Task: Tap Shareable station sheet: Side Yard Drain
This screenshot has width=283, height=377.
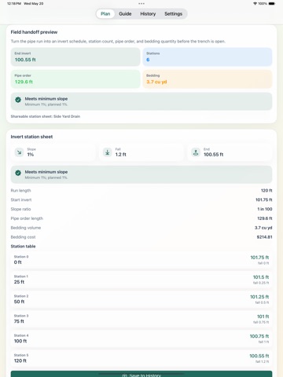Action: pos(46,116)
